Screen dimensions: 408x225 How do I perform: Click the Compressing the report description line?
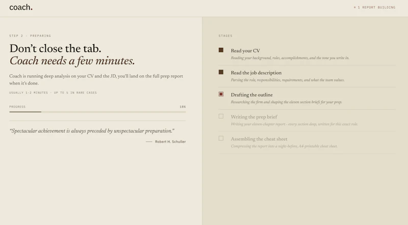click(284, 146)
